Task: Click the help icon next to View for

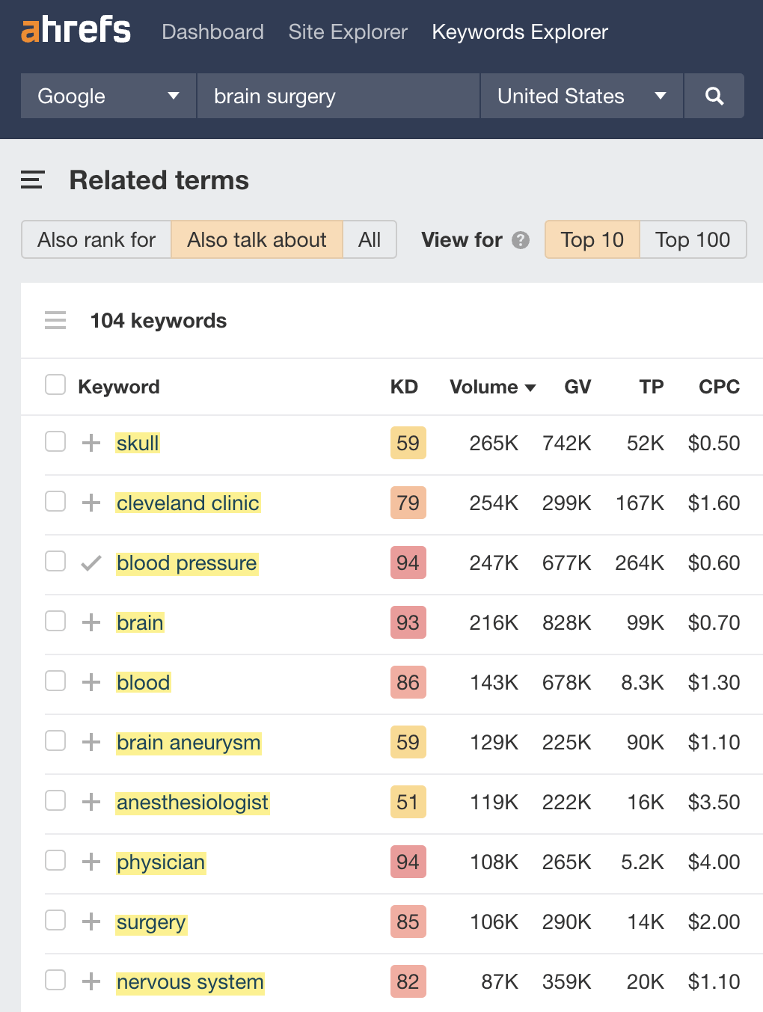Action: (x=520, y=240)
